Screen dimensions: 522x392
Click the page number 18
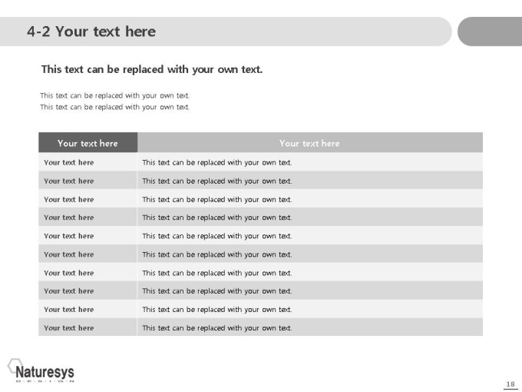510,384
